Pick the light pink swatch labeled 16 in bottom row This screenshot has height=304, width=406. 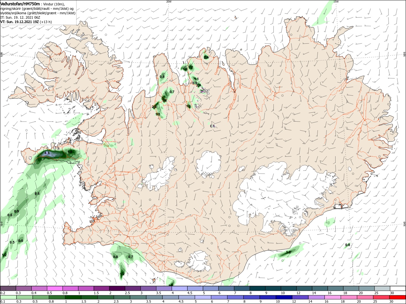coord(332,297)
